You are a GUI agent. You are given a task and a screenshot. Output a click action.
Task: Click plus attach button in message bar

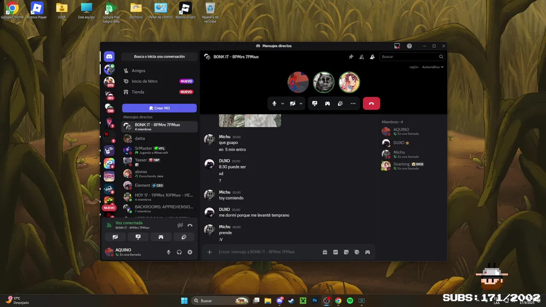(209, 252)
